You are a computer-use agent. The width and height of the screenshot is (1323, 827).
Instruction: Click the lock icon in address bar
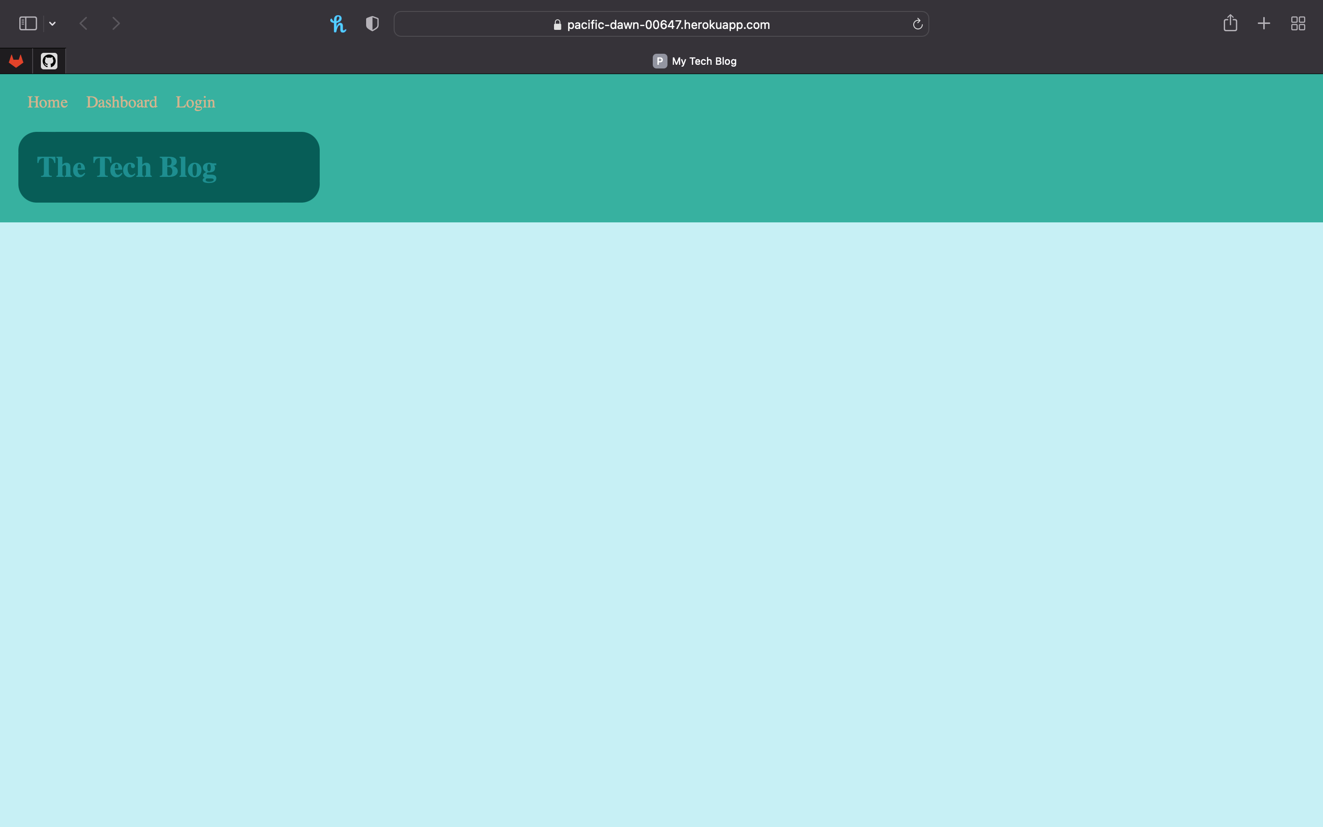coord(557,25)
